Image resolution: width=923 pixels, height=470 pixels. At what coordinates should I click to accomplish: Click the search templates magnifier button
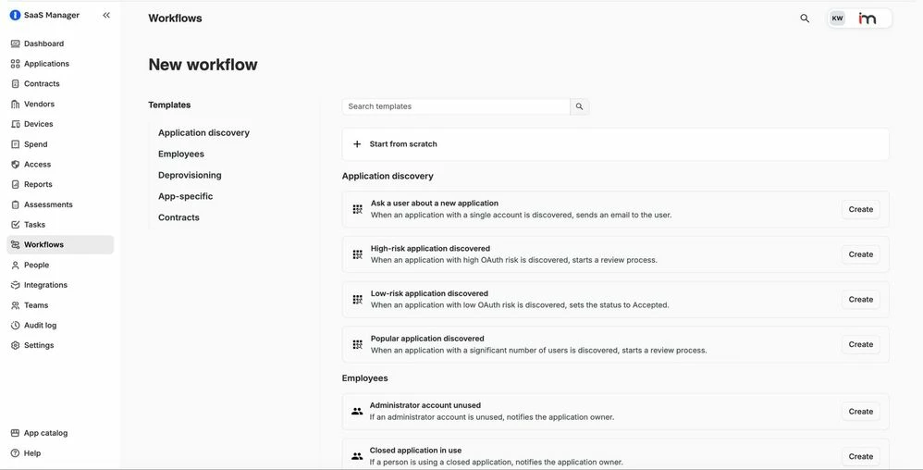tap(579, 106)
